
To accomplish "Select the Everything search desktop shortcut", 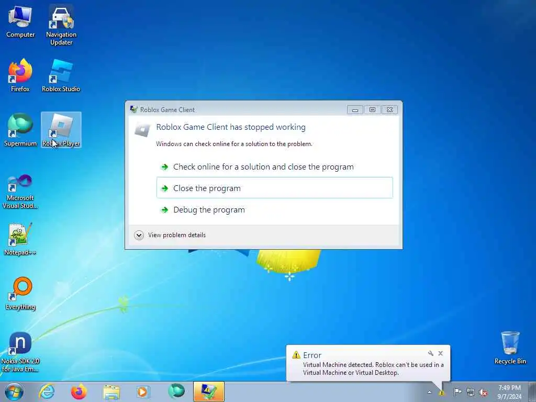I will pos(20,294).
